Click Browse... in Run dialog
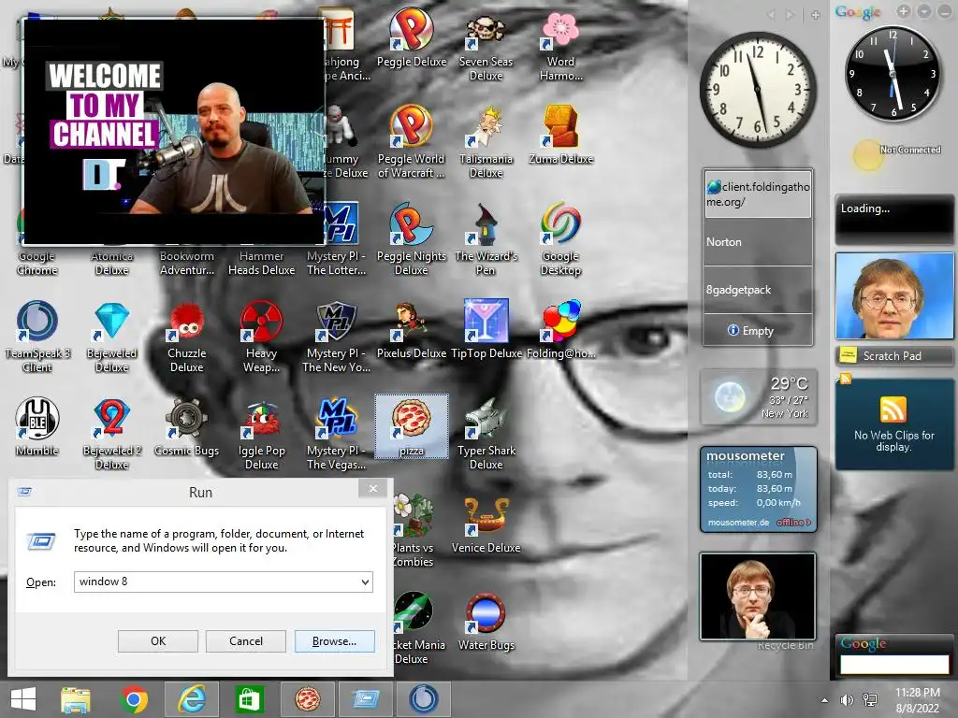958x718 pixels. click(x=334, y=641)
